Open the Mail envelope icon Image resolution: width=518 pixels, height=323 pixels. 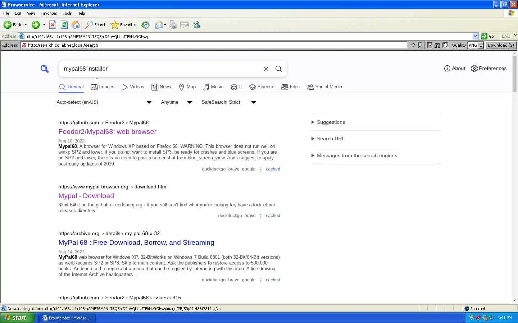pos(159,25)
